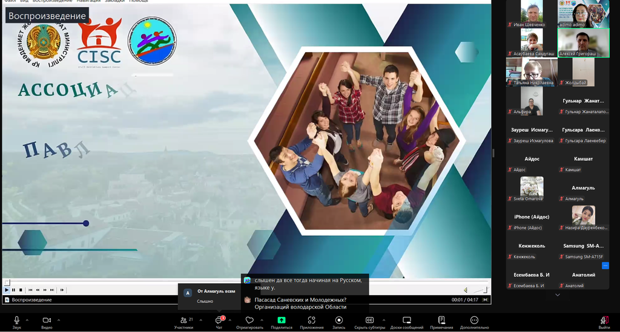Open the More options (Дополнительно)
The height and width of the screenshot is (332, 620).
coord(474,322)
